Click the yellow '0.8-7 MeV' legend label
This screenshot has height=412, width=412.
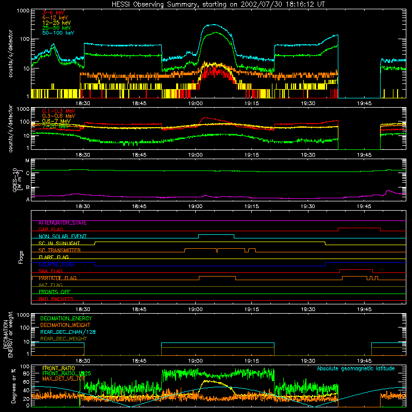click(56, 121)
